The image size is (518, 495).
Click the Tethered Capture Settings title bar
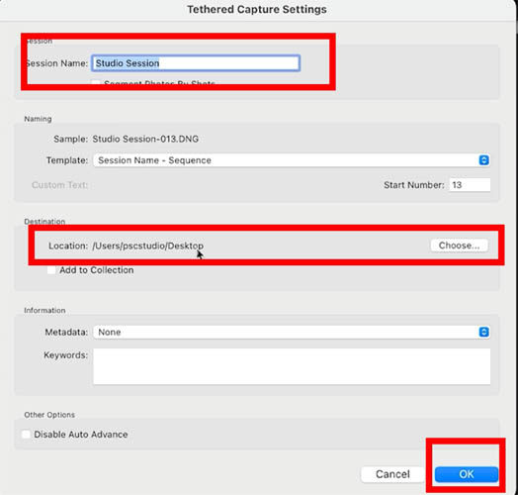tap(257, 9)
